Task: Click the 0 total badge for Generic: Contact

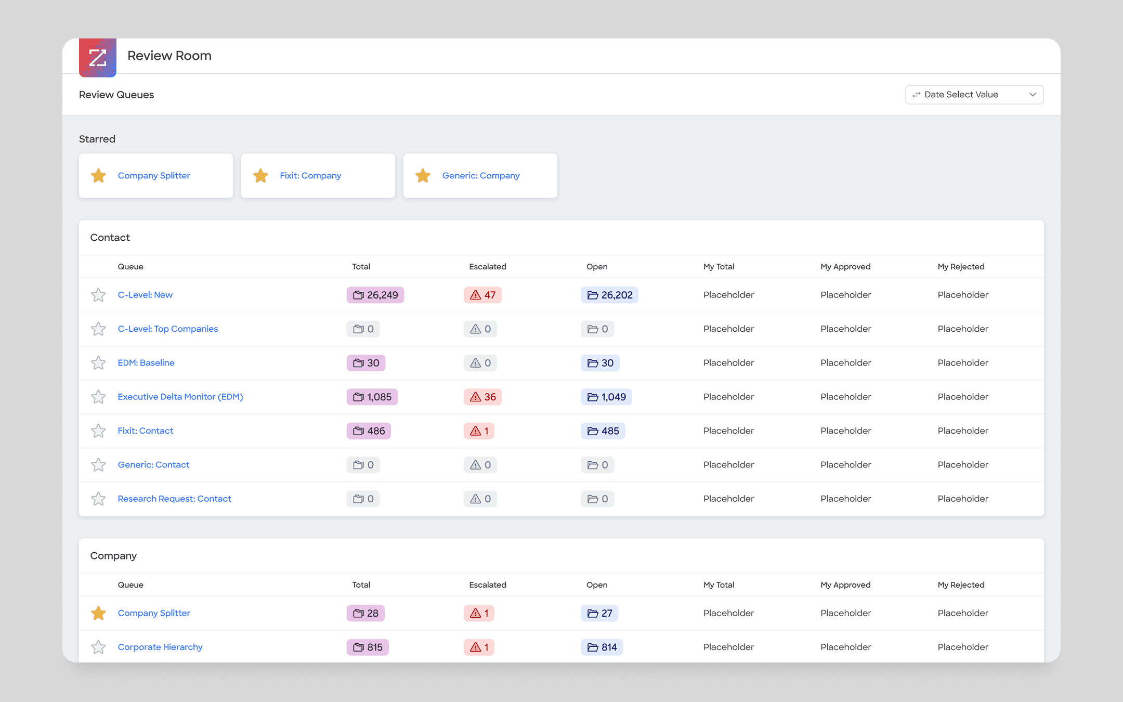Action: tap(363, 465)
